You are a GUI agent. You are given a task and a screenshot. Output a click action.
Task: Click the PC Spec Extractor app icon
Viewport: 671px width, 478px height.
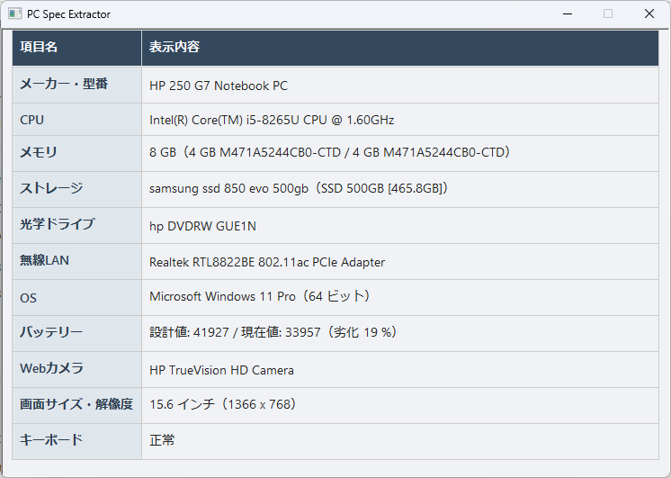(x=14, y=14)
